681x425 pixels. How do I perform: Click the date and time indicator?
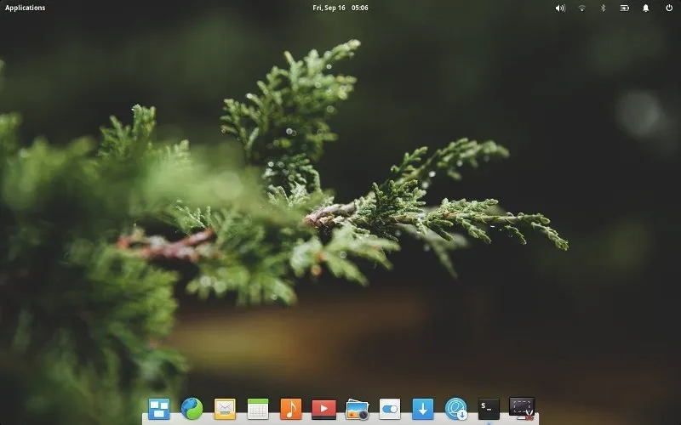(340, 8)
